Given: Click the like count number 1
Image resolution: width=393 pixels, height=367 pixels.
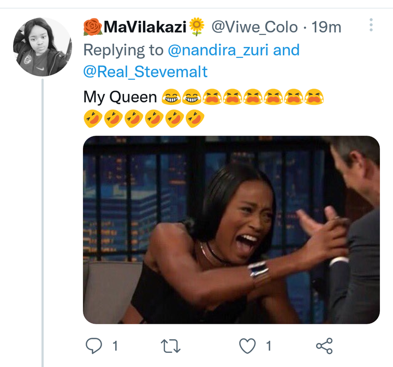Looking at the screenshot, I should [269, 346].
